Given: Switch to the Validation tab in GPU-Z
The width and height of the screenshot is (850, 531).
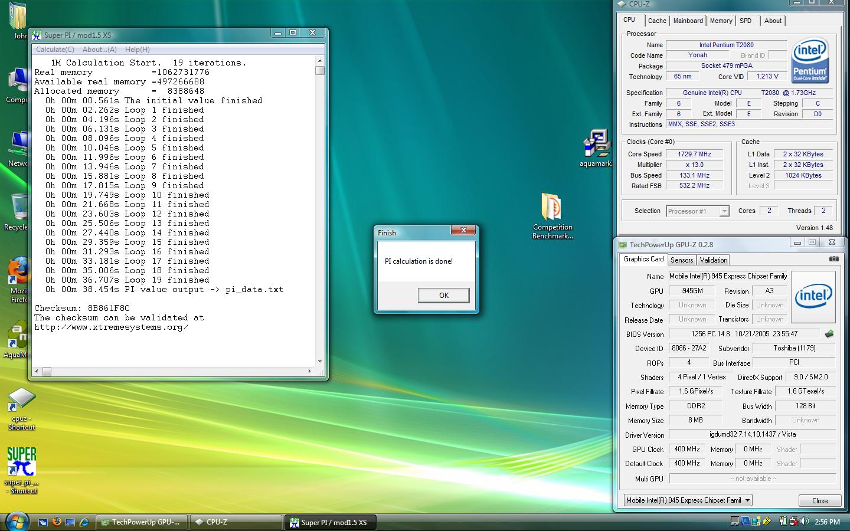Looking at the screenshot, I should [714, 260].
